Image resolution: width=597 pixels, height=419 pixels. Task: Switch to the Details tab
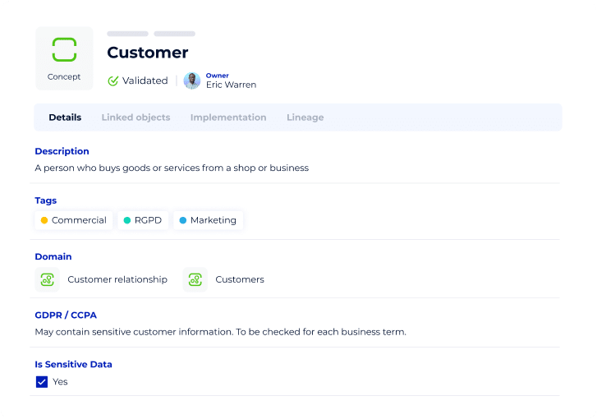click(65, 117)
